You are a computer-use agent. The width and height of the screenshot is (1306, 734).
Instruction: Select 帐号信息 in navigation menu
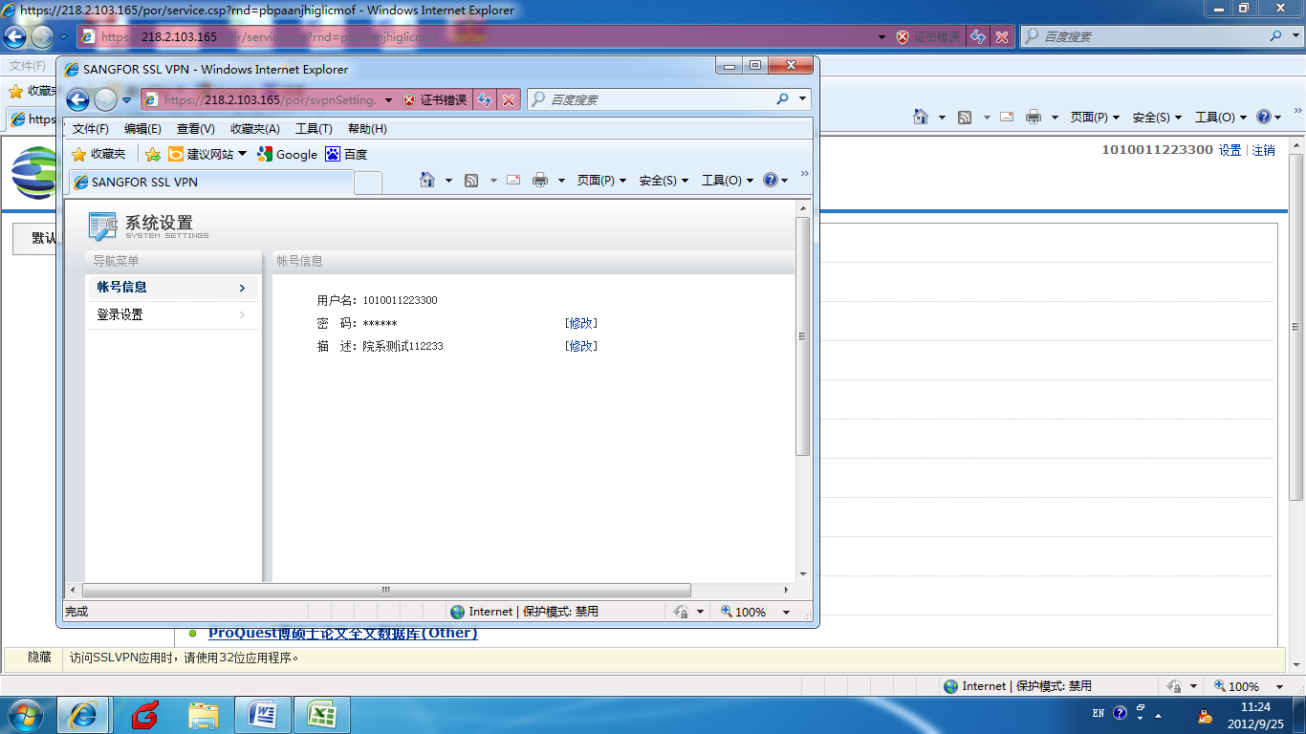pos(173,287)
